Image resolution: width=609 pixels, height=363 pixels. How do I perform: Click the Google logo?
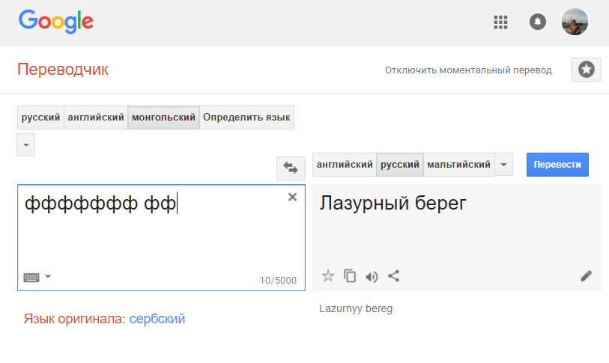click(x=56, y=22)
